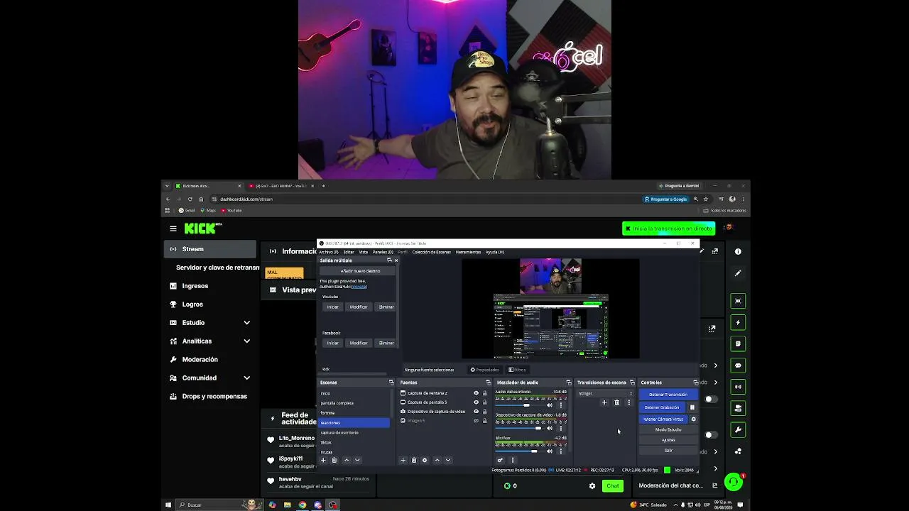The width and height of the screenshot is (909, 511).
Task: Remove scene transition with trash icon
Action: tap(616, 402)
